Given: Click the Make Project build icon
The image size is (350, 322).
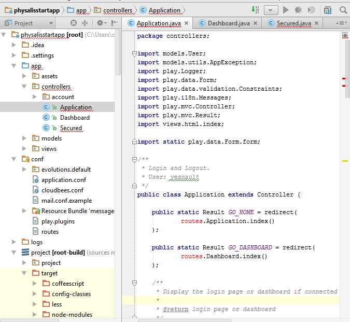Looking at the screenshot, I should pos(255,10).
